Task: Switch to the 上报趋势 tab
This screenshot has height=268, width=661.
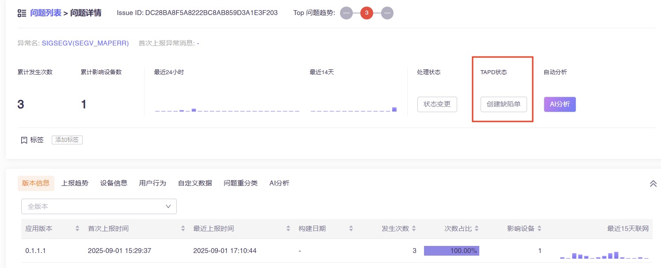Action: click(75, 183)
